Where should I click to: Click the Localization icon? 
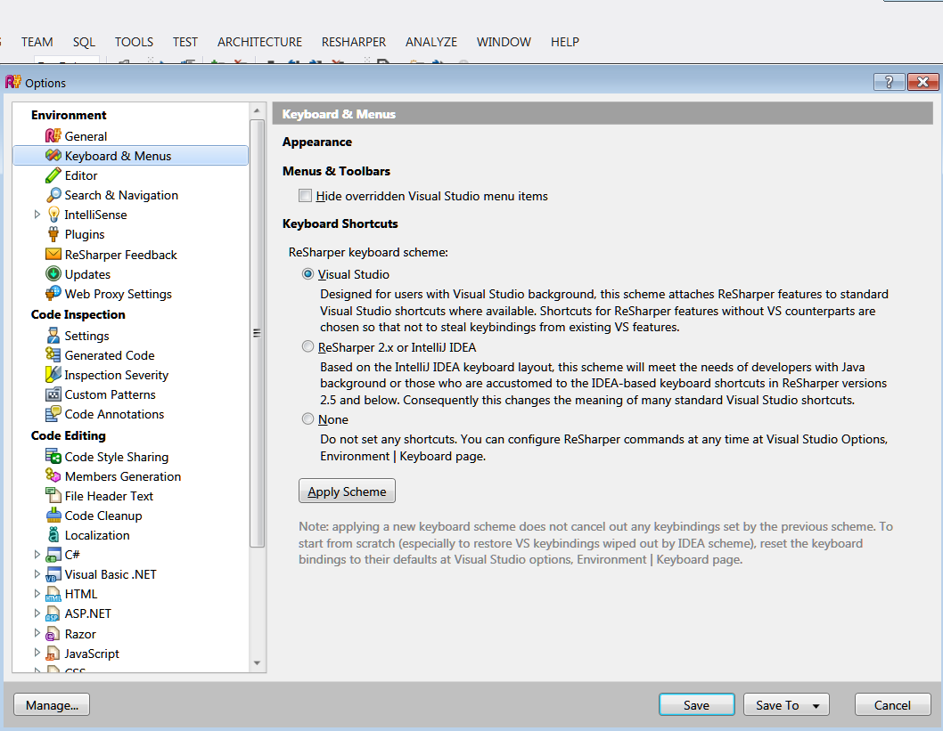click(53, 534)
